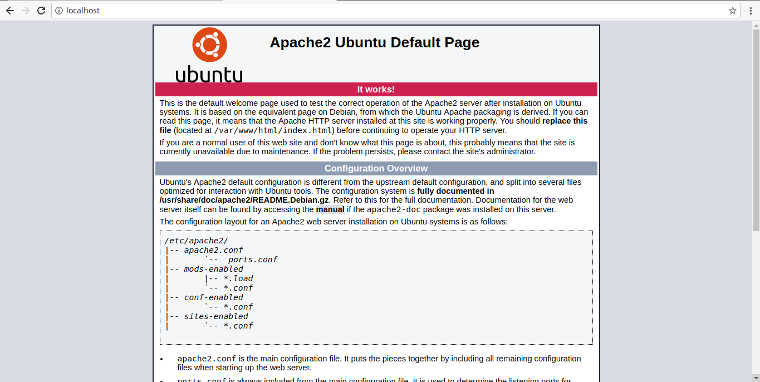Open the manual link
The width and height of the screenshot is (760, 382).
point(330,209)
